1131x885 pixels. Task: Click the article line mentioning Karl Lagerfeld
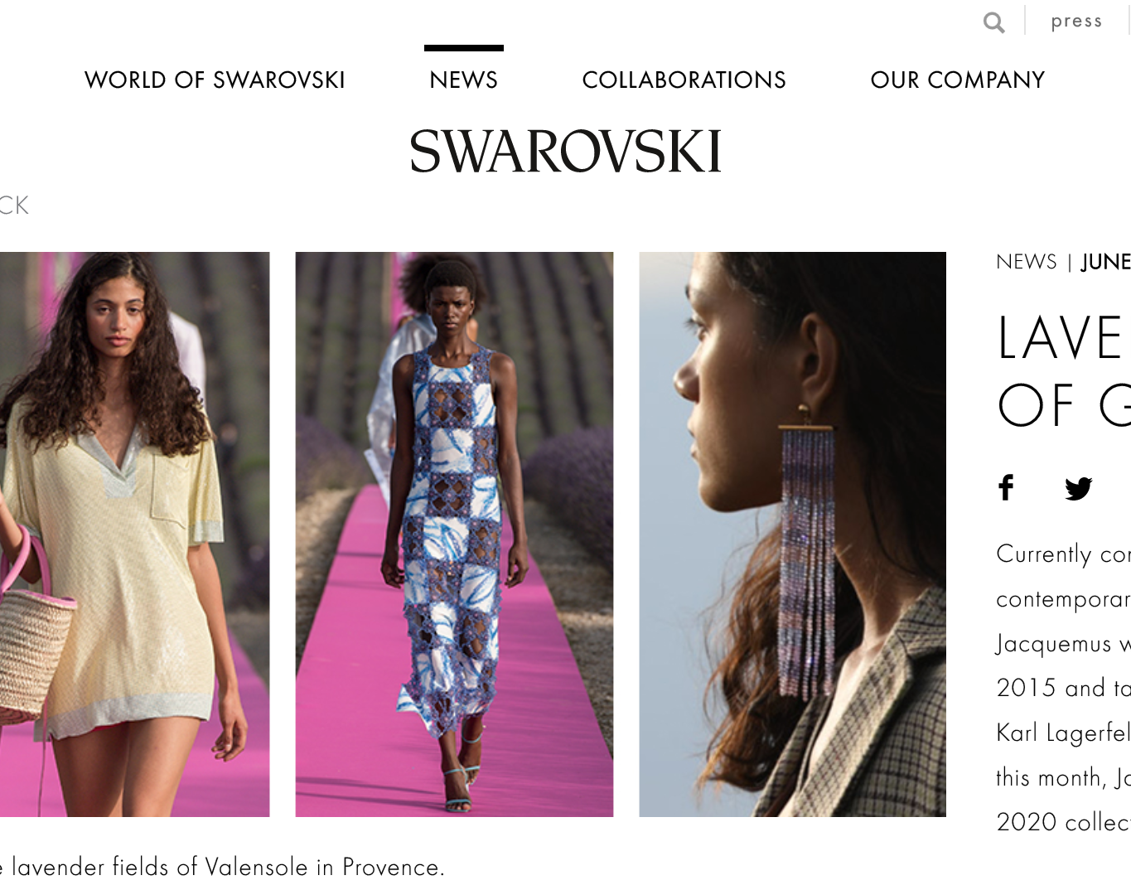[1063, 733]
